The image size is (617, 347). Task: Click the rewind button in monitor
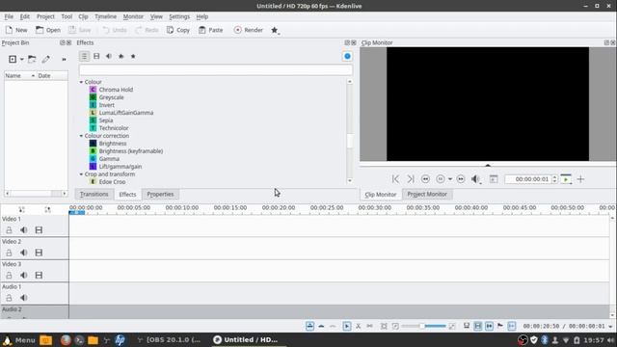coord(425,179)
